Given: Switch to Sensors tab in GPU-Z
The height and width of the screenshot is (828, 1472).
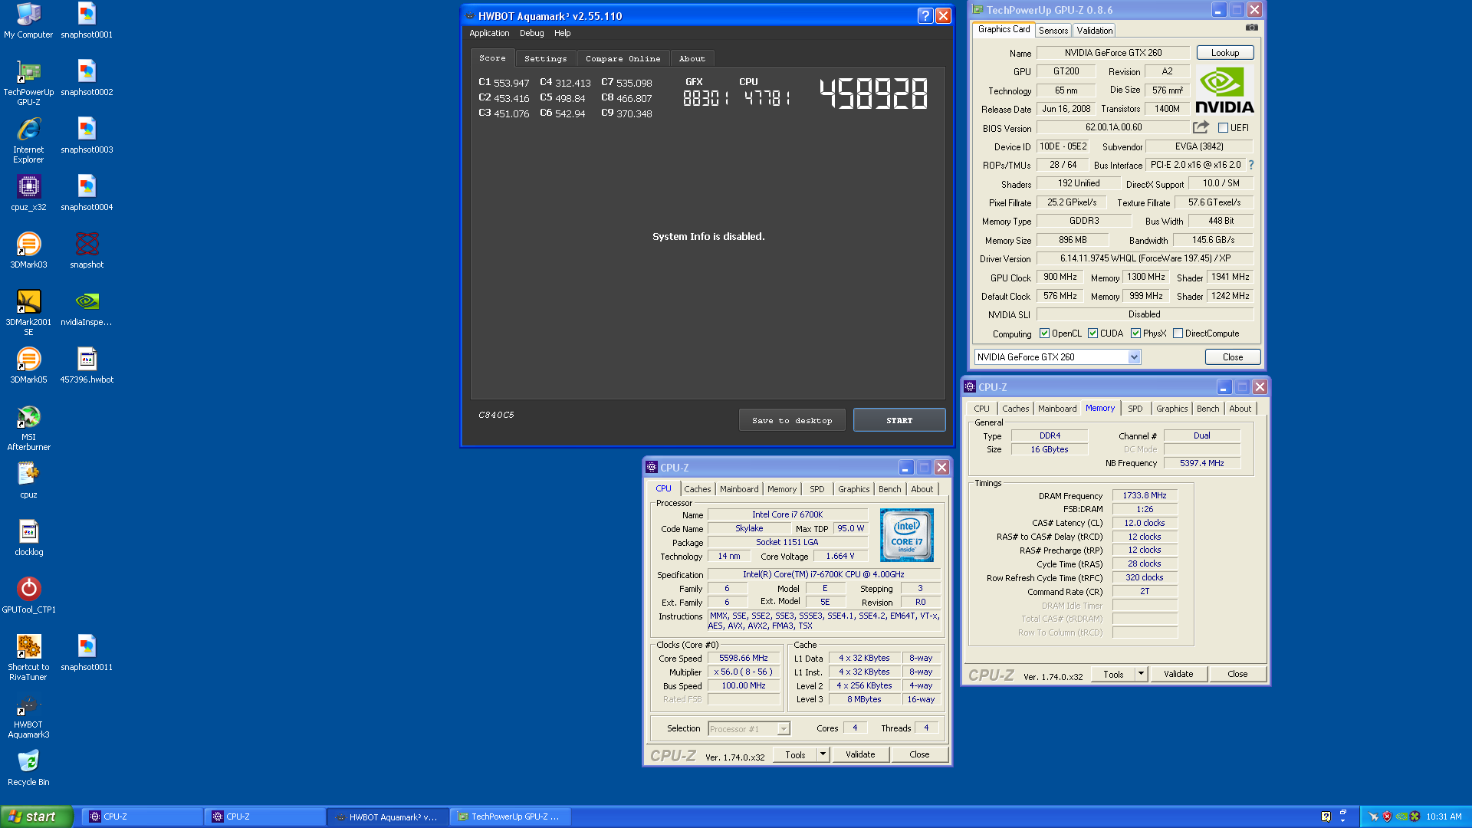Looking at the screenshot, I should (x=1053, y=31).
